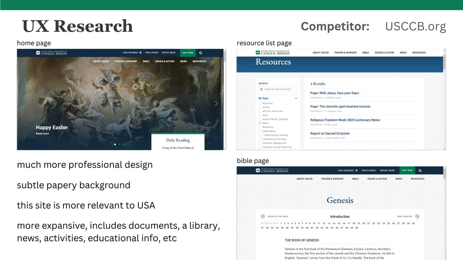Open Find a Parish link on bible page

pos(369,170)
